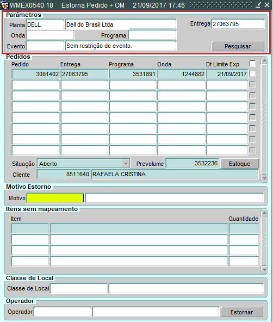Viewport: 273px width, 322px height.
Task: Click Pedidos list scroll down arrow
Action: [x=264, y=178]
